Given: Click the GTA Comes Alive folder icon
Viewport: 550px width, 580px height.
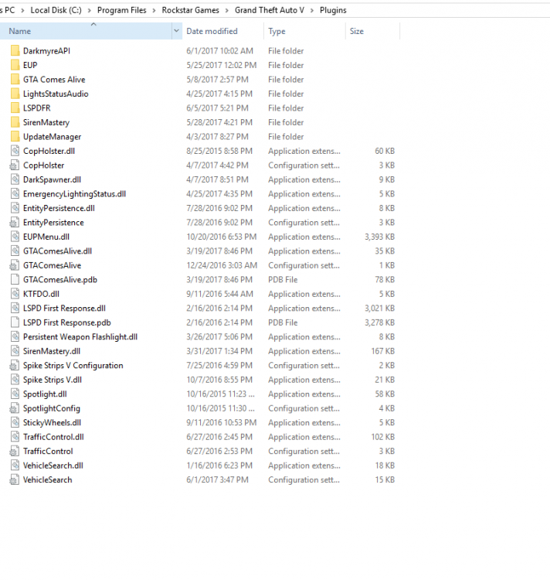Looking at the screenshot, I should (x=15, y=80).
